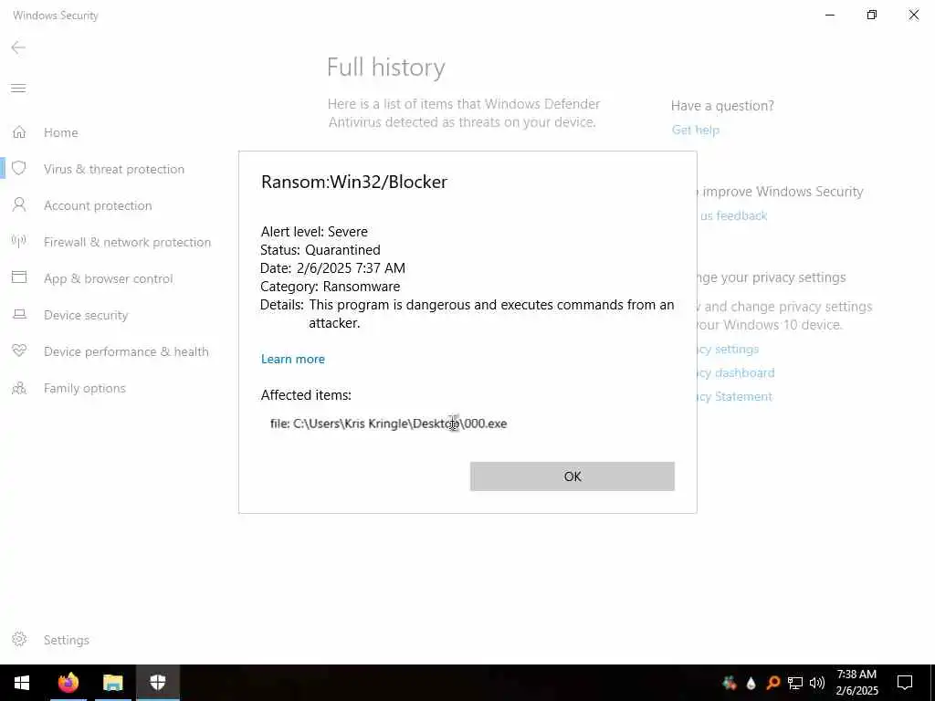The height and width of the screenshot is (701, 935).
Task: Go to Family options
Action: coord(85,388)
